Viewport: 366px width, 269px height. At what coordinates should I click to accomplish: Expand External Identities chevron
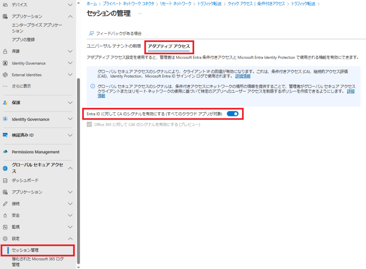click(x=70, y=75)
